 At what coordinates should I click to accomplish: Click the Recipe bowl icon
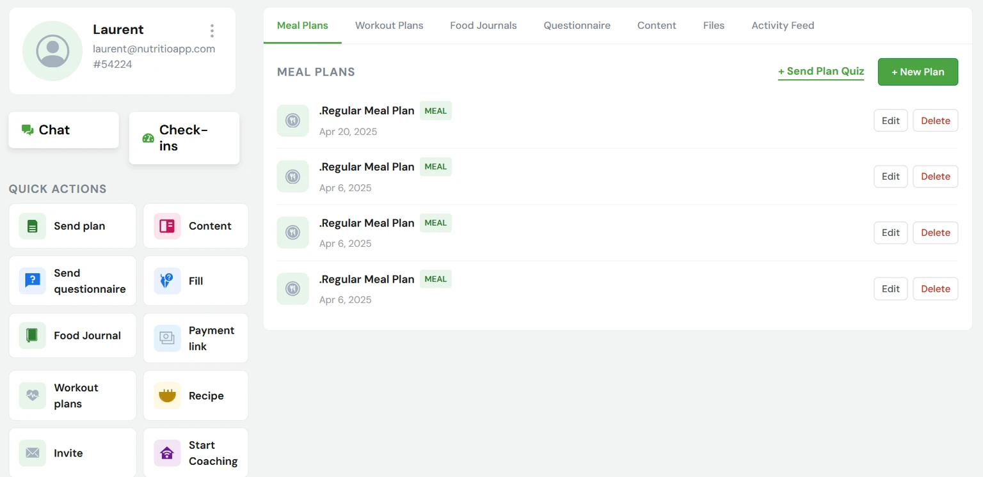pyautogui.click(x=167, y=396)
